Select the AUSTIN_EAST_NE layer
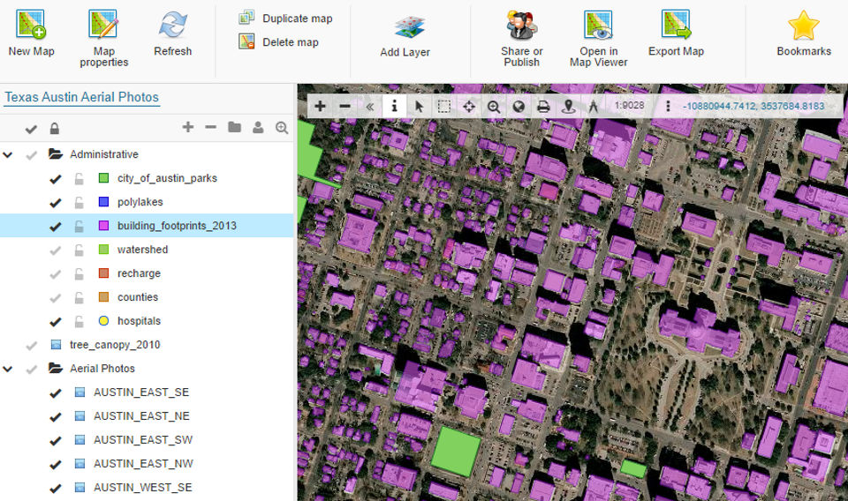This screenshot has height=501, width=848. point(141,416)
